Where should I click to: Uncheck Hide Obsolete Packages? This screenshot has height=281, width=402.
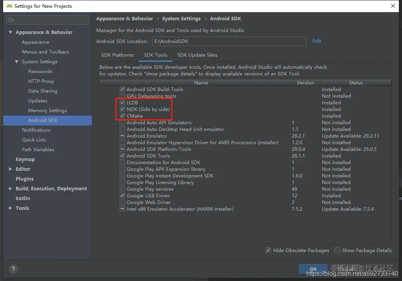(268, 250)
